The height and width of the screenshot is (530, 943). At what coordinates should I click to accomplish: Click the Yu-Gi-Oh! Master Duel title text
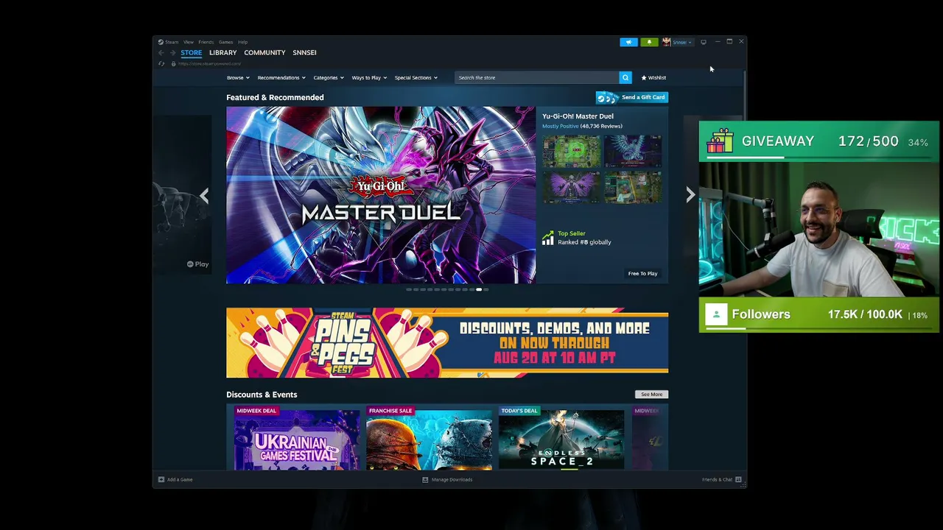point(578,116)
